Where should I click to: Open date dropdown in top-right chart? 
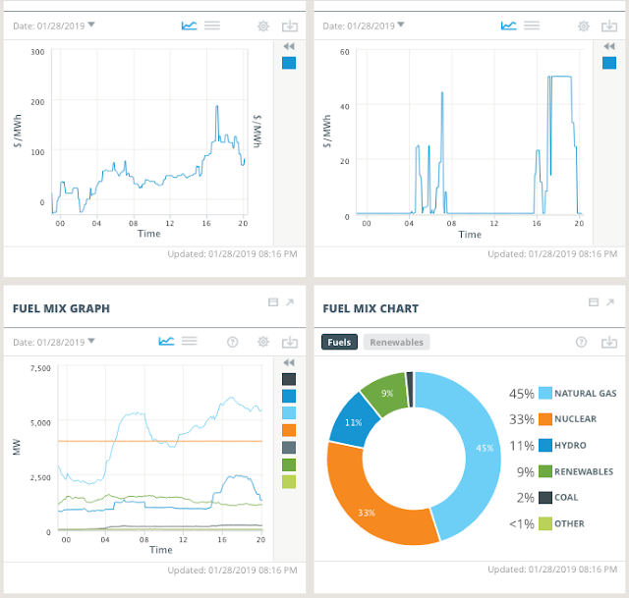coord(364,27)
